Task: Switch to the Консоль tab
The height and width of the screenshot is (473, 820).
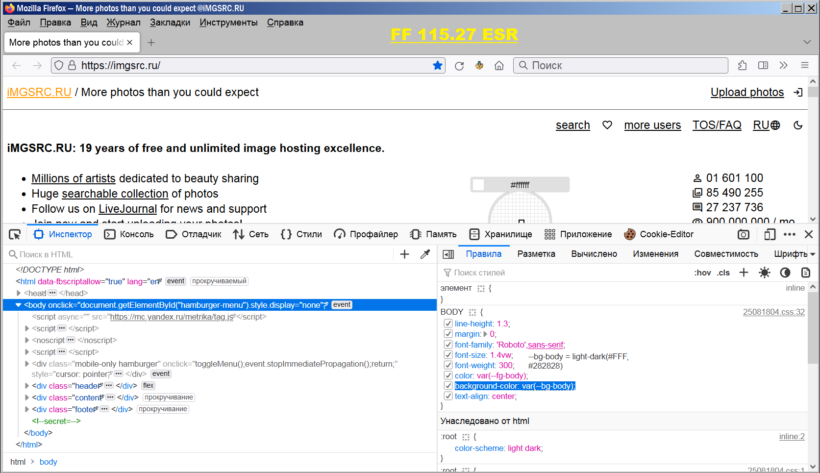Action: (129, 234)
